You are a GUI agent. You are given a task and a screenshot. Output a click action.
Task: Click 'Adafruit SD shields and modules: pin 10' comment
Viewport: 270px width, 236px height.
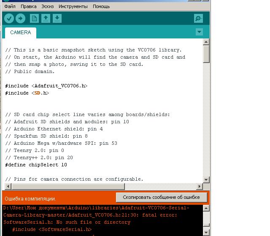click(x=67, y=122)
